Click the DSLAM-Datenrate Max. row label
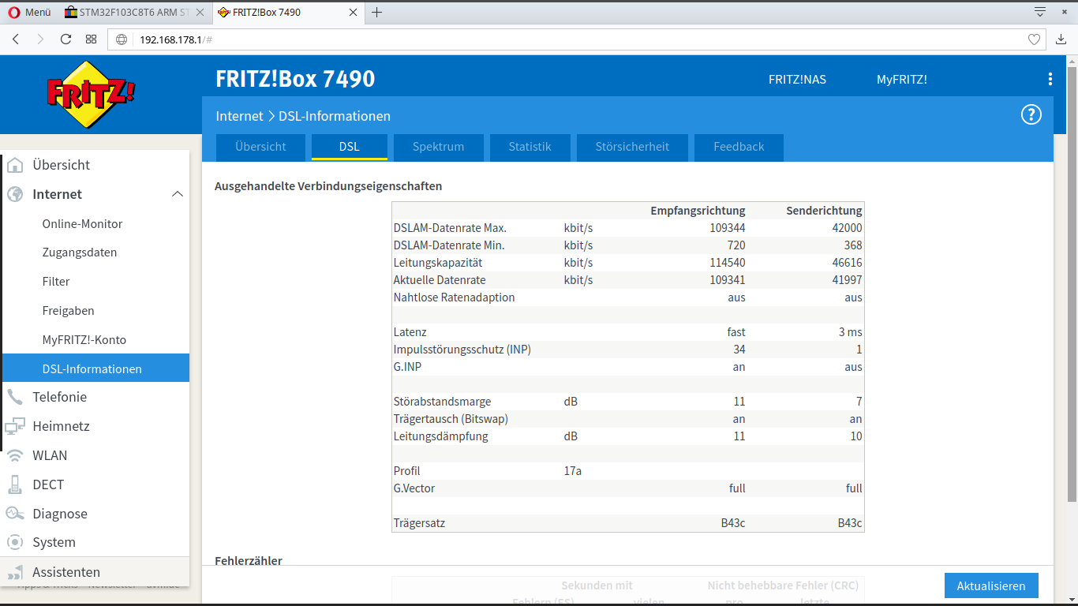The height and width of the screenshot is (606, 1078). click(x=450, y=228)
